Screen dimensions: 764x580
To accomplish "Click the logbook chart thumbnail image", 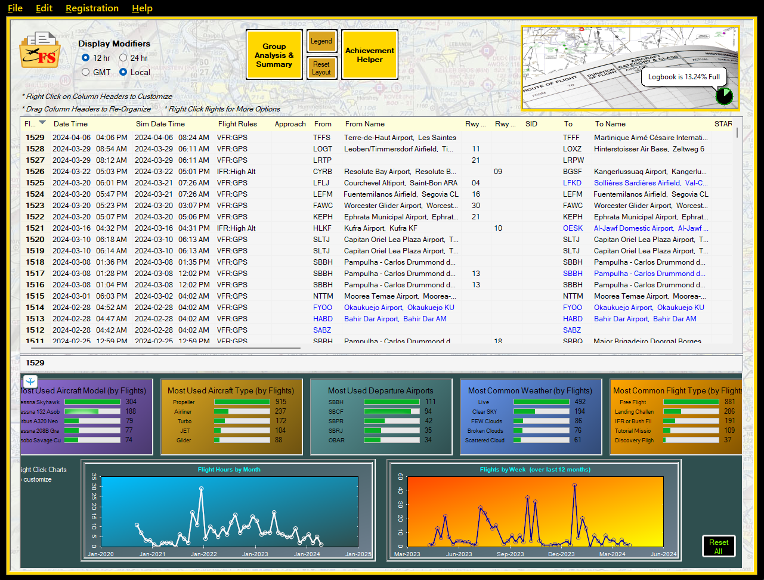I will tap(630, 68).
